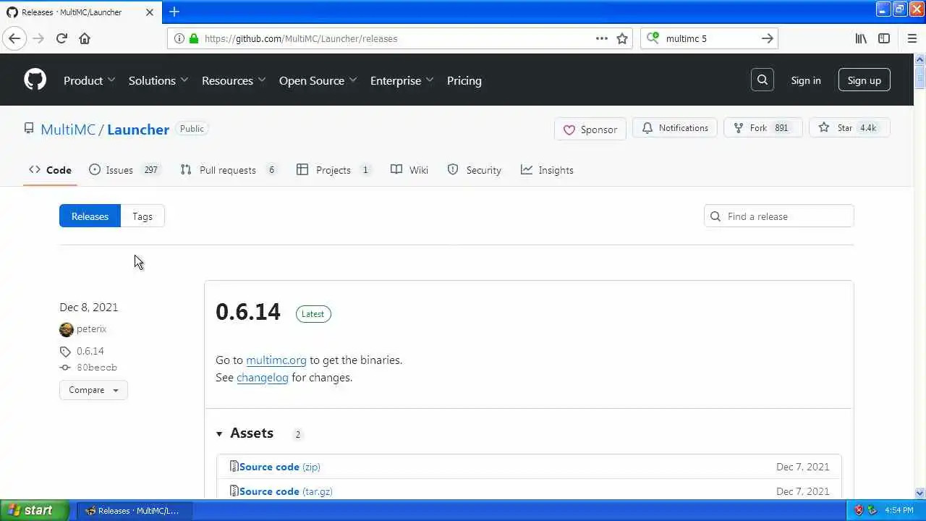The image size is (926, 521).
Task: Download Source code (tar.gz)
Action: pos(286,491)
